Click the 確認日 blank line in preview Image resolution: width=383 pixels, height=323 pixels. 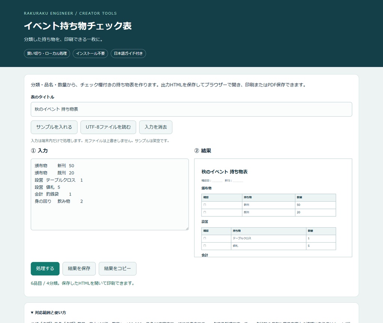click(217, 181)
